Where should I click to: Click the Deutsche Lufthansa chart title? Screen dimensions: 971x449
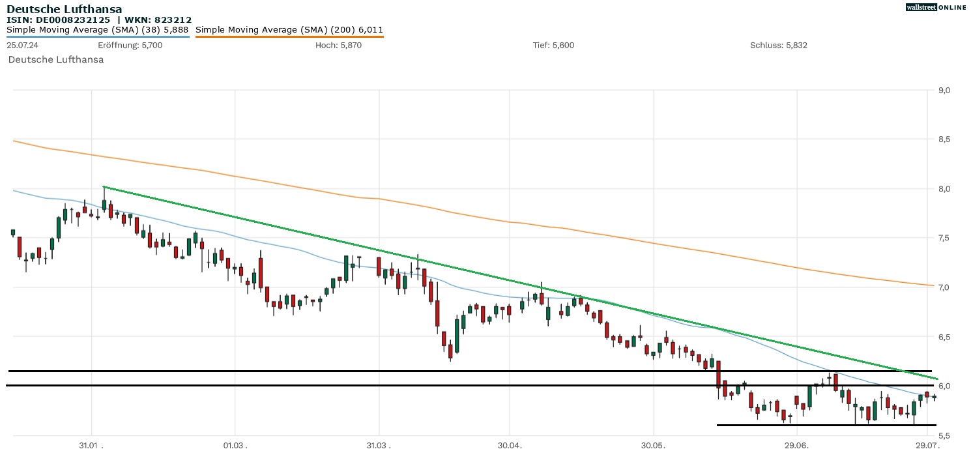pyautogui.click(x=64, y=9)
